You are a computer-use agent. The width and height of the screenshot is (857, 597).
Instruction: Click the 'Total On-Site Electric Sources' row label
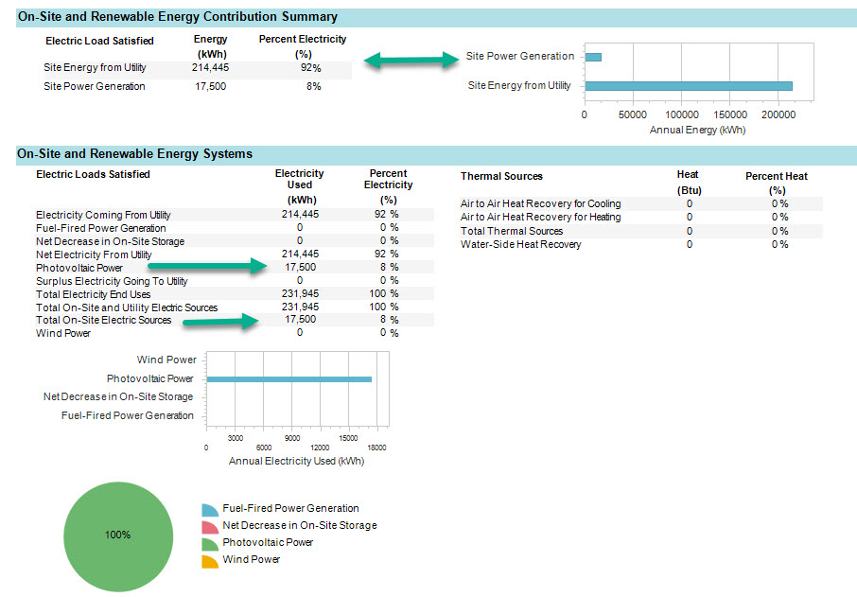(104, 320)
